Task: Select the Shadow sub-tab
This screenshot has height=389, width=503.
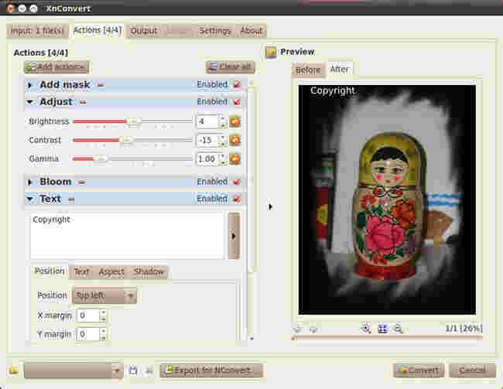Action: [149, 272]
